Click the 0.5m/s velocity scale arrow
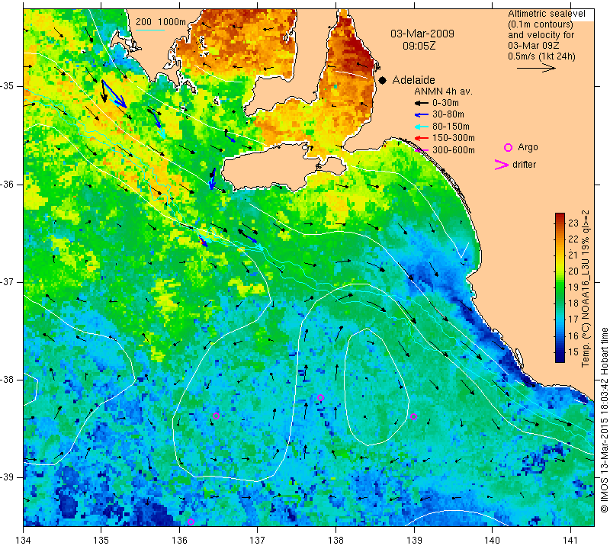The height and width of the screenshot is (549, 610). pos(536,68)
